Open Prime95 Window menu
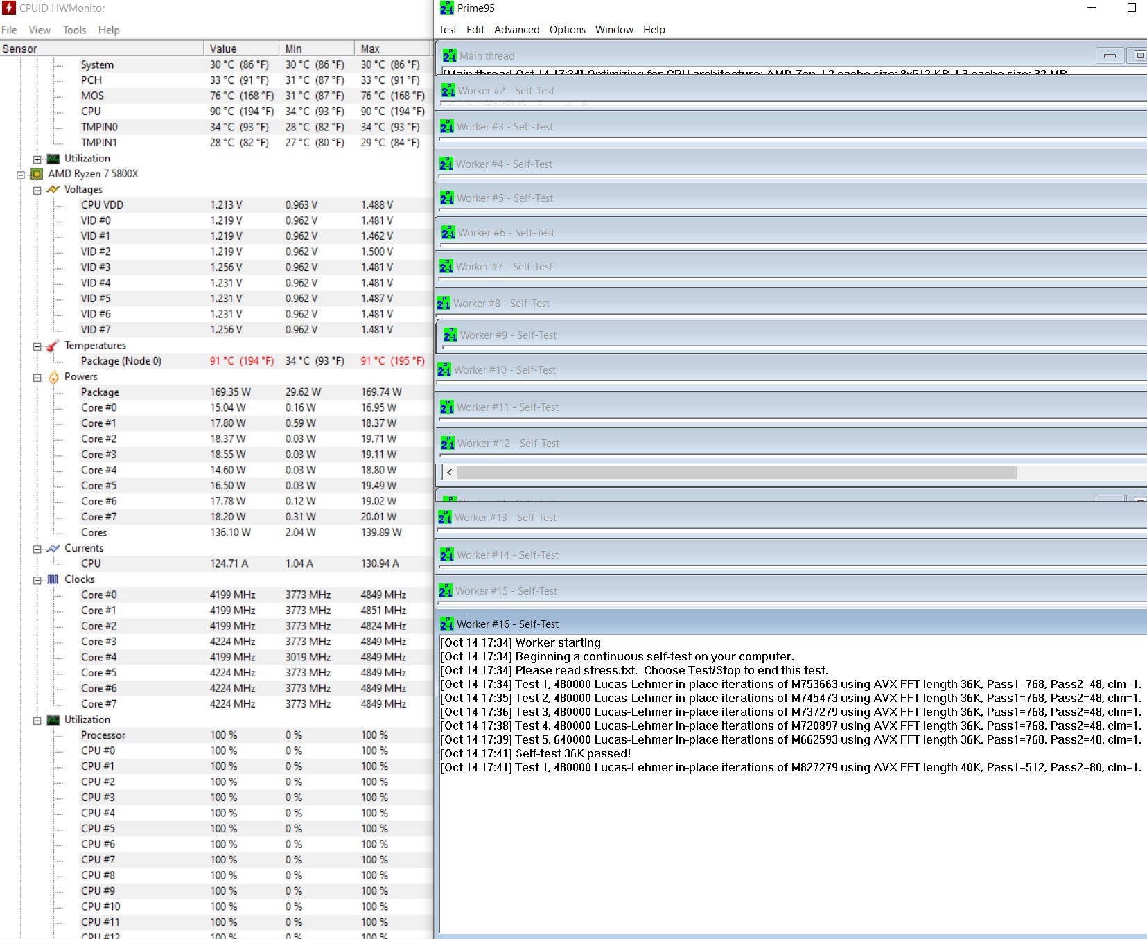This screenshot has height=939, width=1147. tap(614, 30)
